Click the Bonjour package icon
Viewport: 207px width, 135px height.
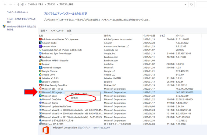[x=40, y=64]
